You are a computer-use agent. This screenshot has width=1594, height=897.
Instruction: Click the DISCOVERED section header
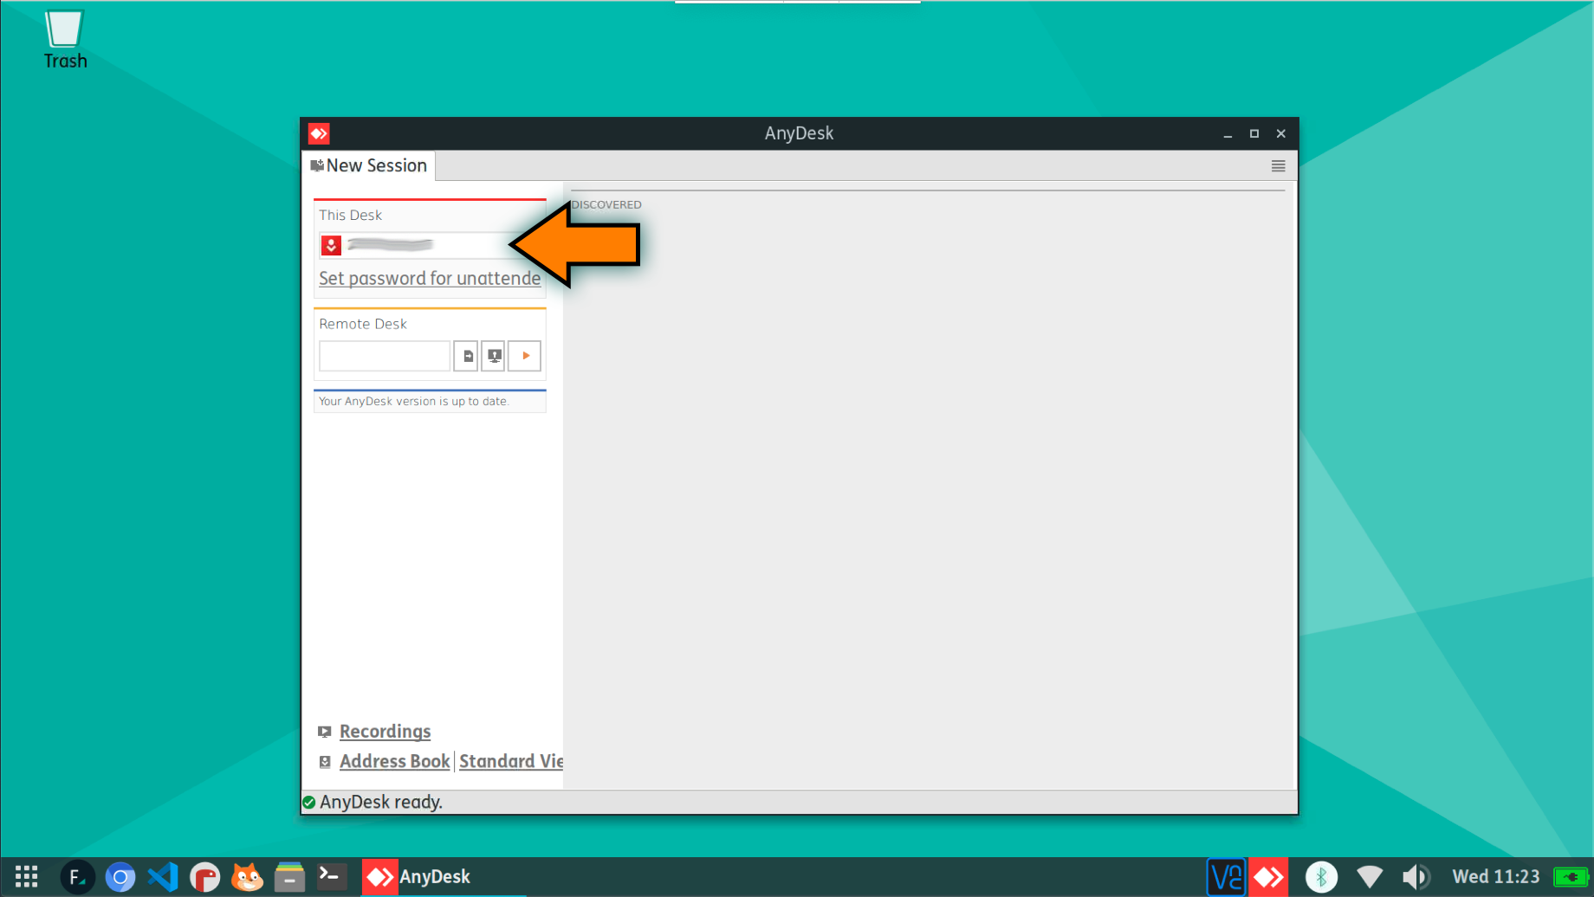606,205
